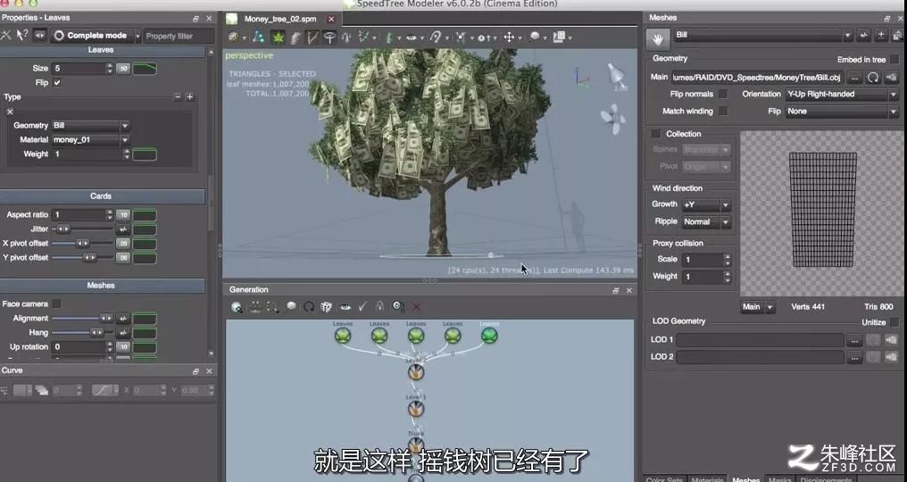Uncheck the Flip checkbox under Leaves
907x482 pixels.
tap(57, 83)
